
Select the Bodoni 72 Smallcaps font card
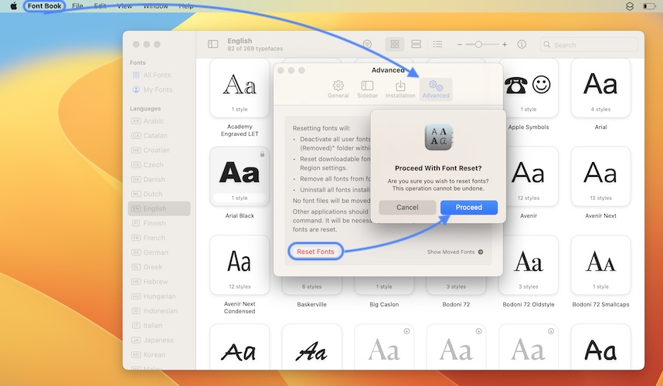click(600, 266)
